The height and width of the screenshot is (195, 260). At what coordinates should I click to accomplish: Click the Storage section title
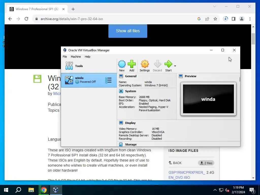pyautogui.click(x=131, y=144)
